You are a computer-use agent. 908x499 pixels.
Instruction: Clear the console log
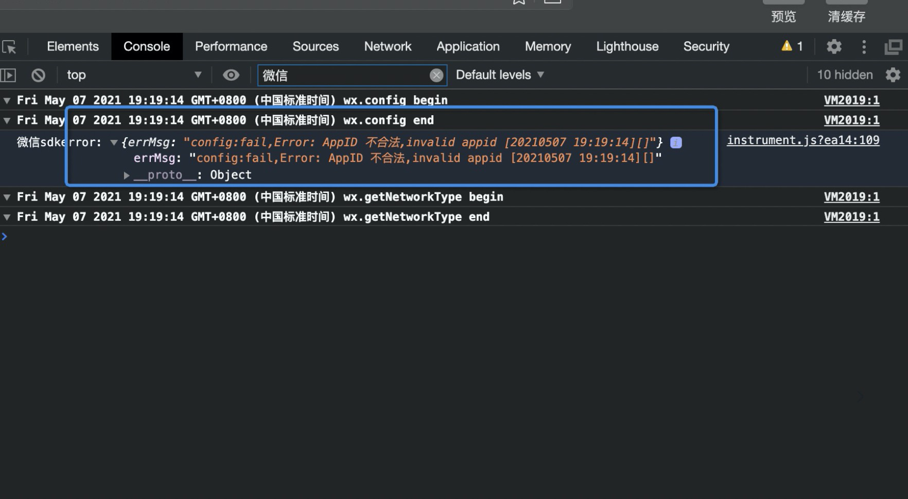(38, 75)
